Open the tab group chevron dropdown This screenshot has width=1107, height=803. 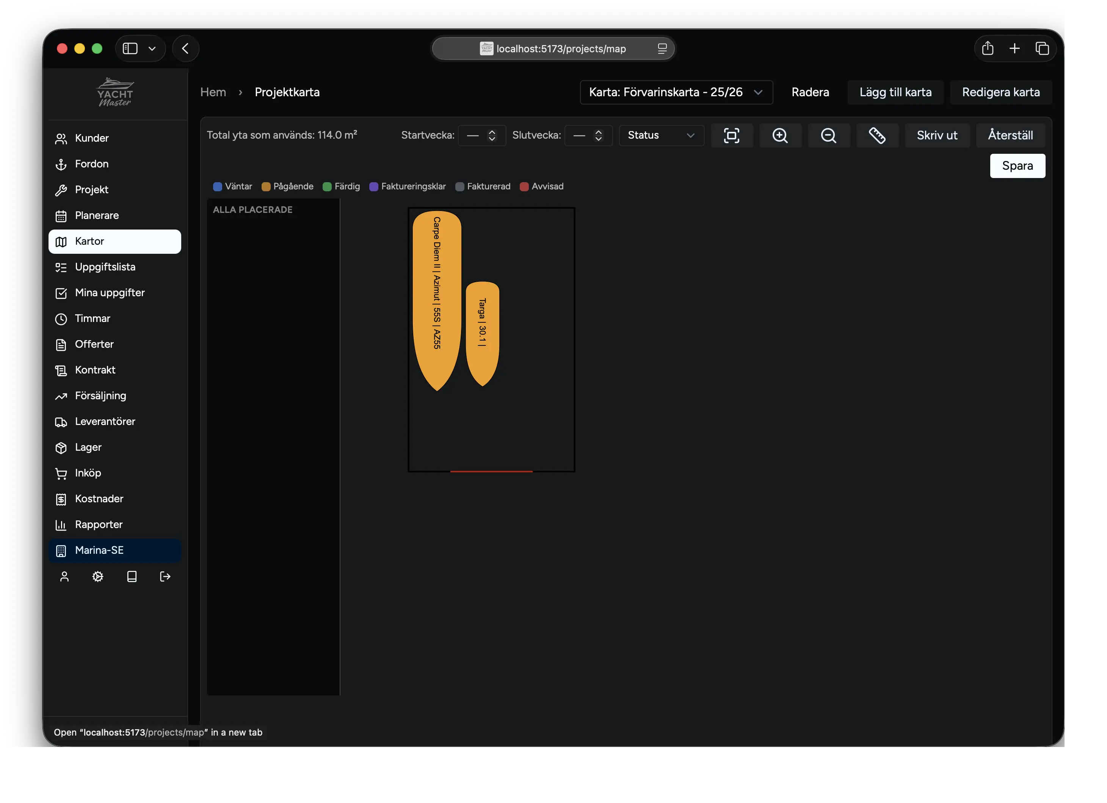(x=152, y=49)
